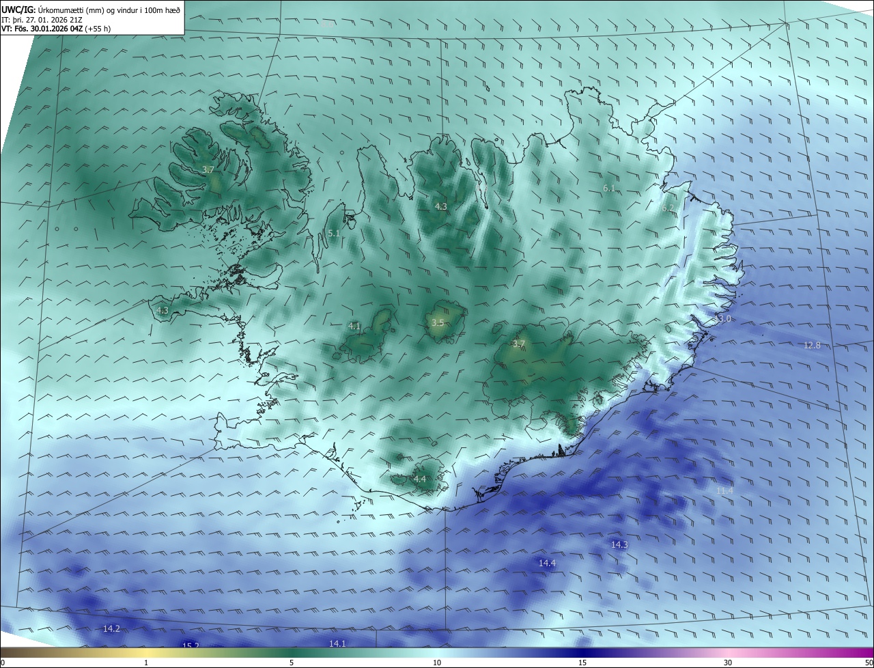Click the 14.4 value label over the ocean
Viewport: 874px width, 668px height.
coord(547,563)
